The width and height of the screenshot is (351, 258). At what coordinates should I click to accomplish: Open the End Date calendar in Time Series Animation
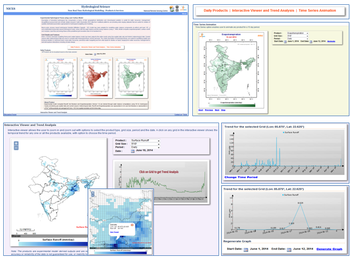(311, 42)
